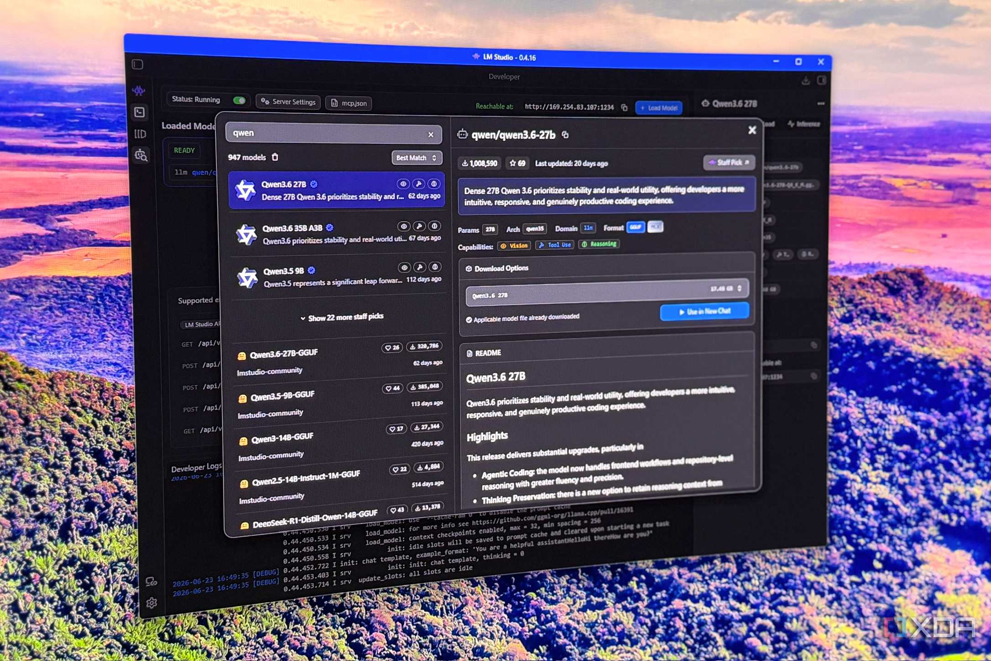Viewport: 991px width, 661px height.
Task: Click the Tool Use capability tag
Action: click(x=555, y=245)
